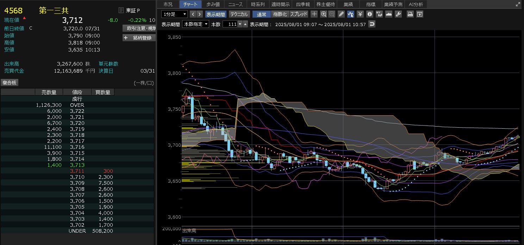
Task: Toggle the chart pointer line tool
Action: pyautogui.click(x=351, y=14)
